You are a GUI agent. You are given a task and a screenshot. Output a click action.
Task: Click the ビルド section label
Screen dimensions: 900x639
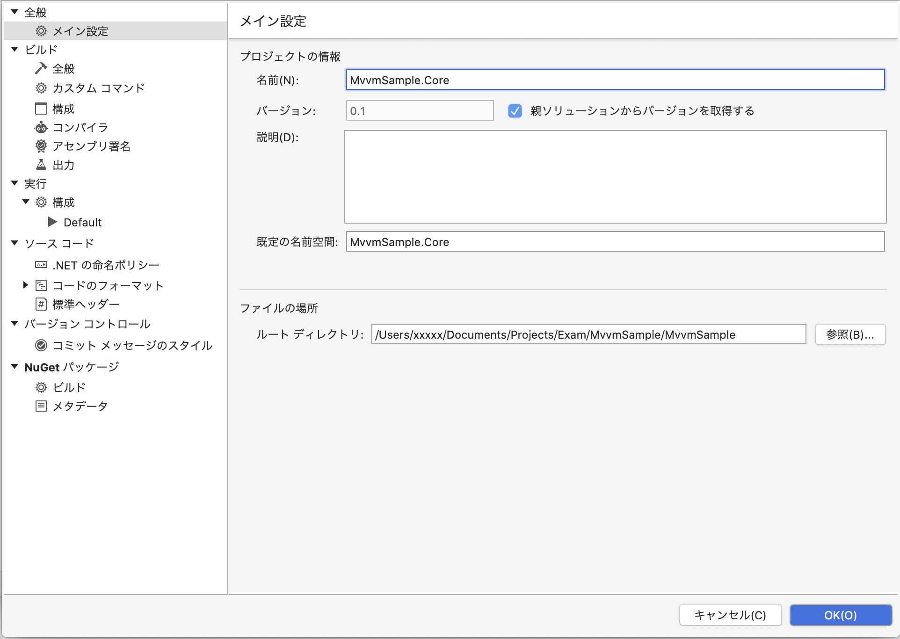coord(41,50)
